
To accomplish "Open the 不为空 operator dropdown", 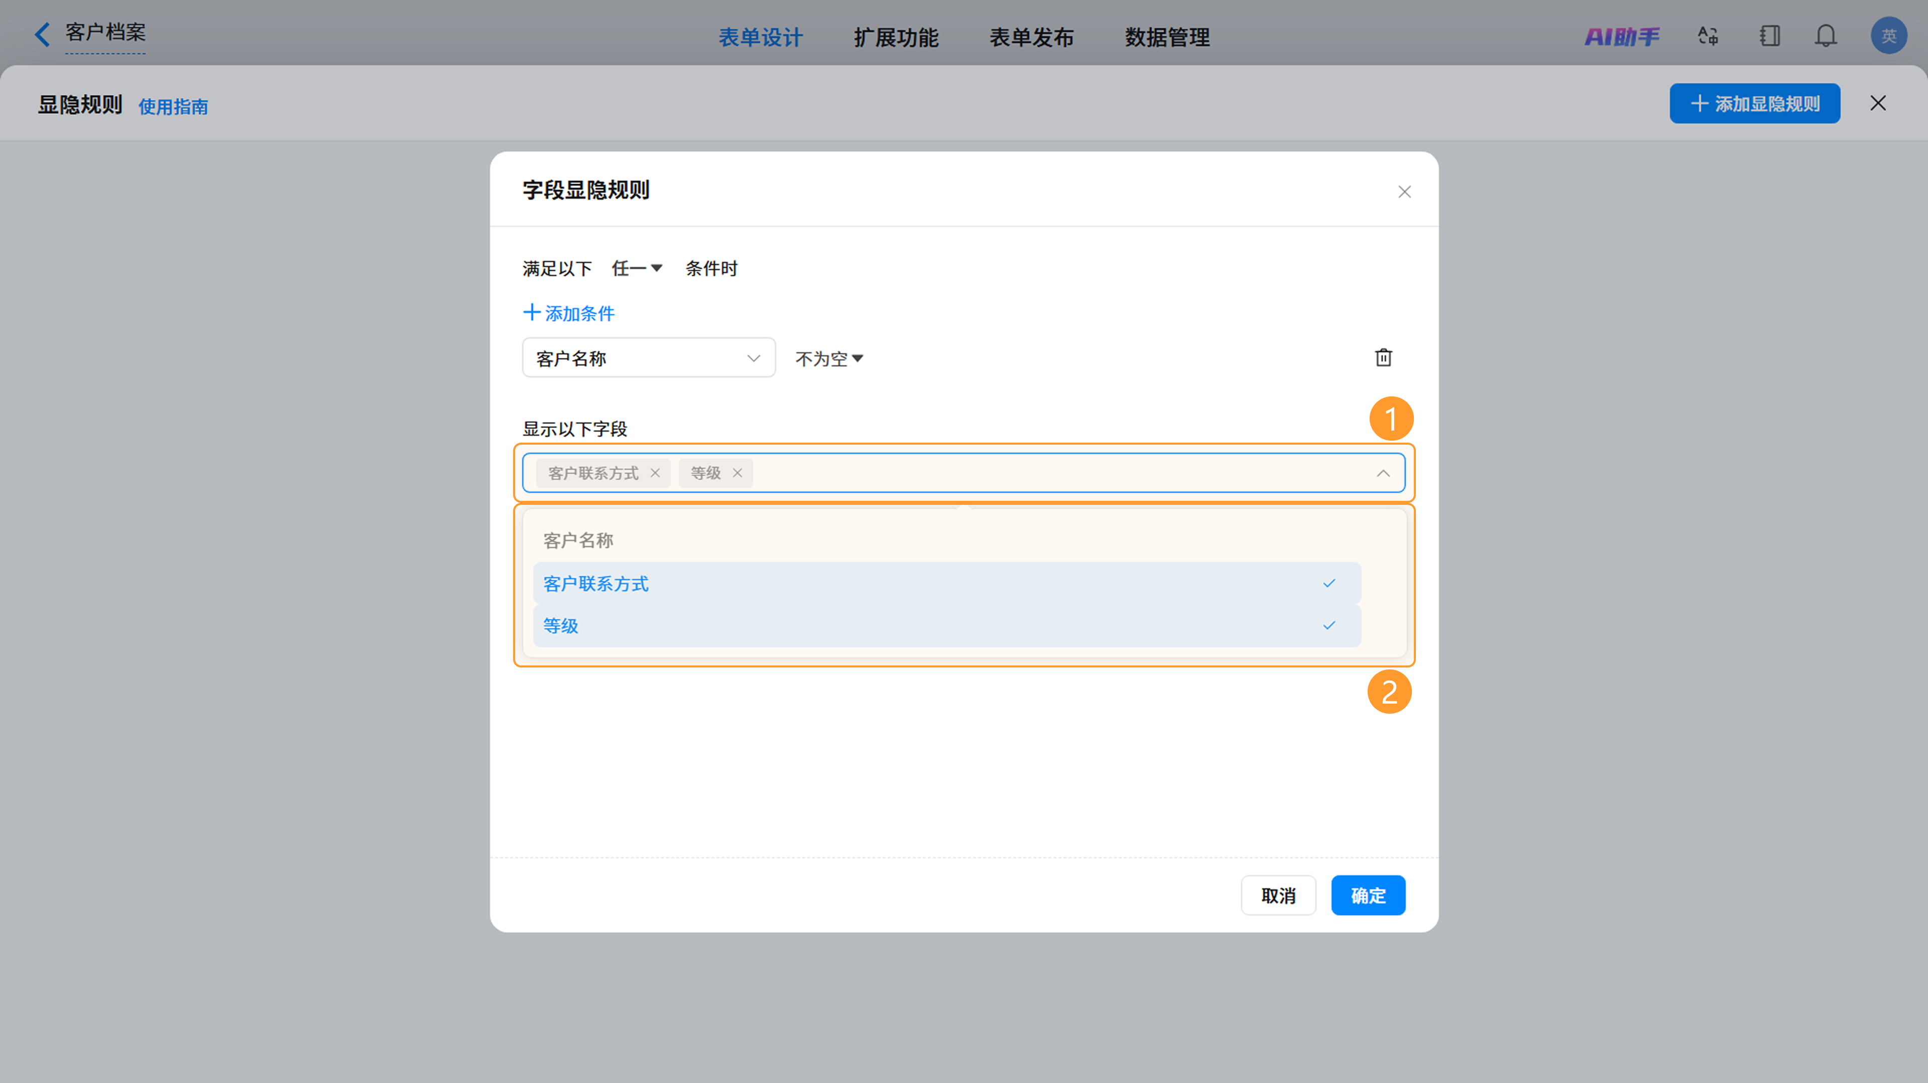I will [x=829, y=359].
